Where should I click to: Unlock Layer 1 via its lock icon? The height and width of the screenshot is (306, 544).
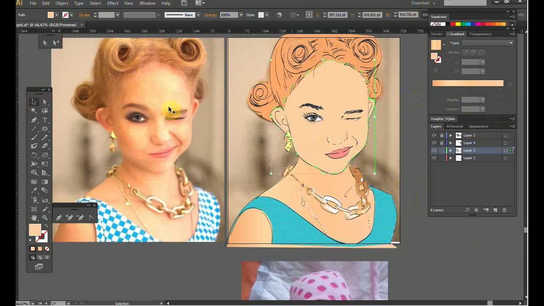pos(442,135)
